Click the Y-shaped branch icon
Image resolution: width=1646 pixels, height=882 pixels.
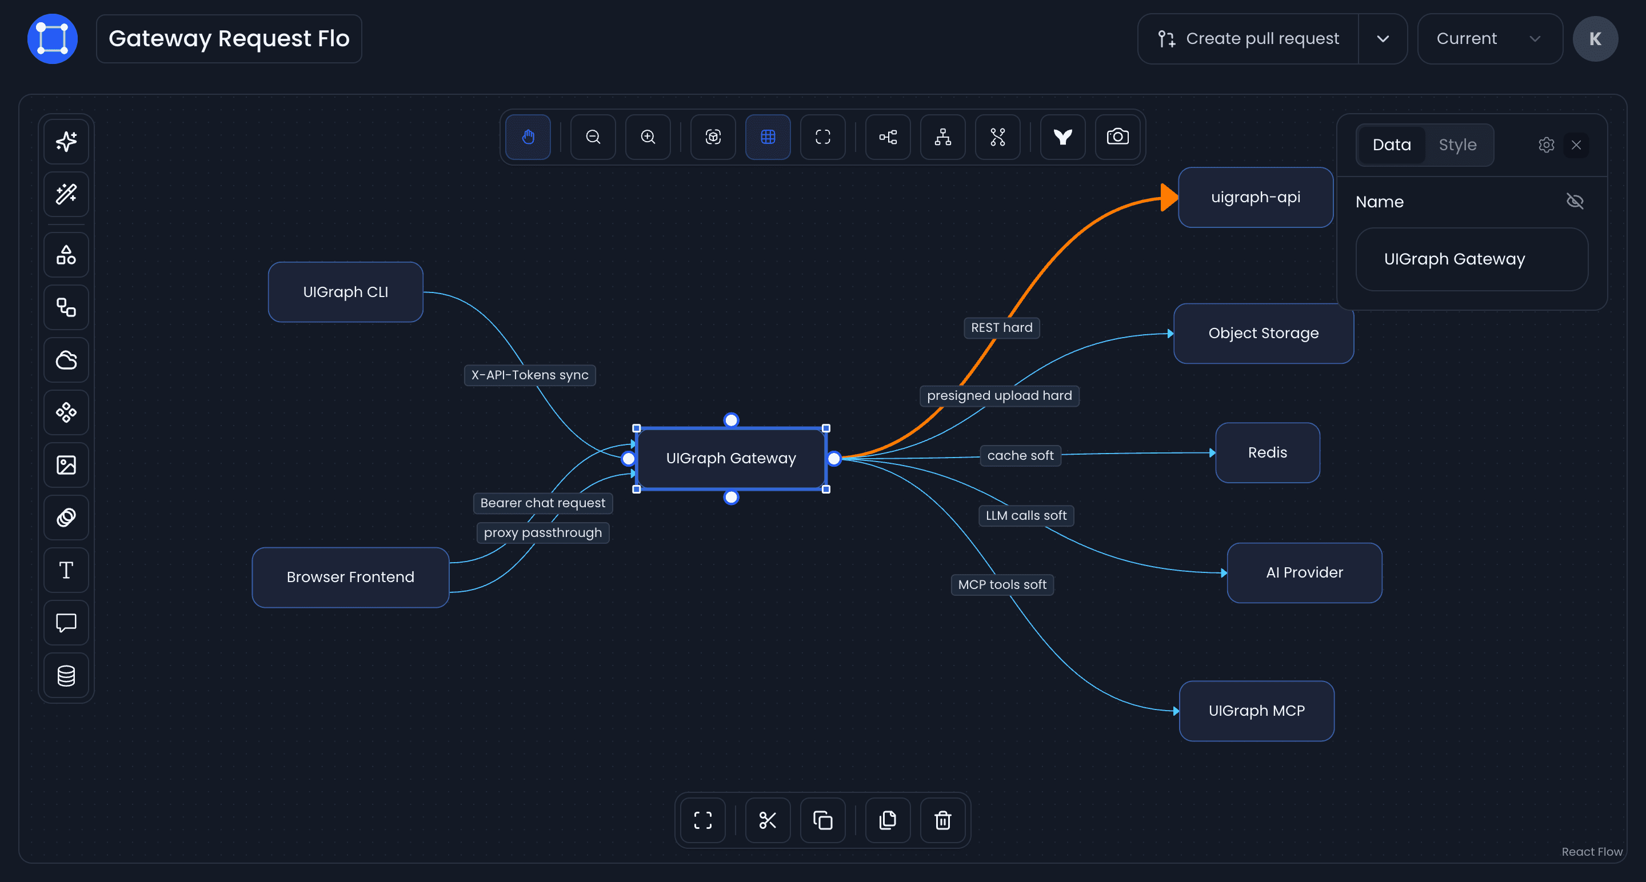1063,137
